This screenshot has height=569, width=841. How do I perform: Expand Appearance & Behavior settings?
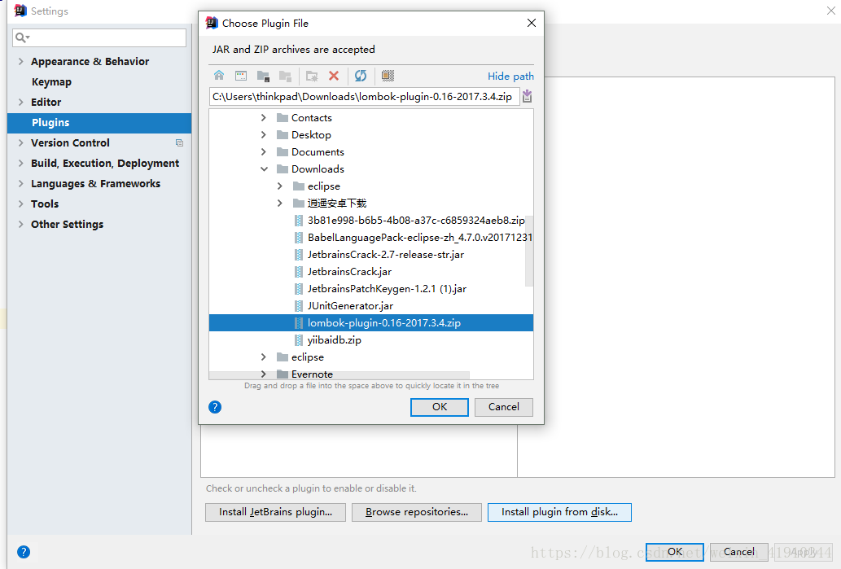[x=21, y=61]
